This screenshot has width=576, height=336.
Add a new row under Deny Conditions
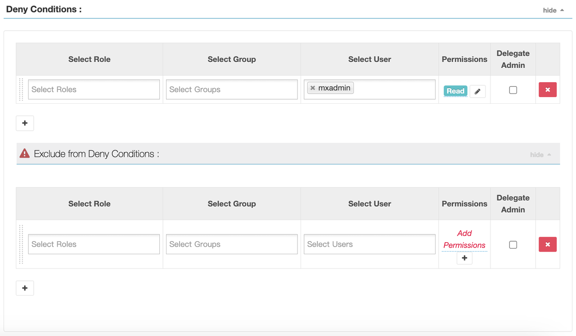click(25, 123)
